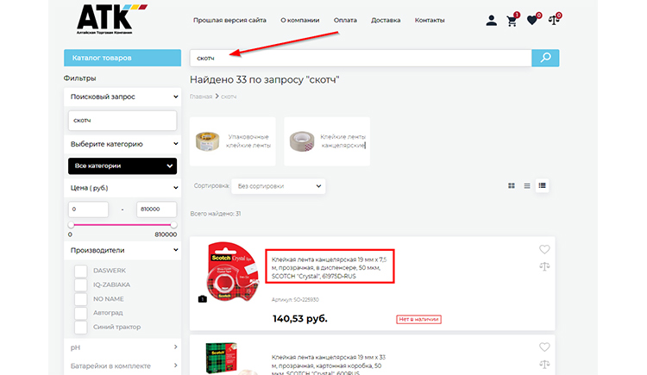This screenshot has width=647, height=375.
Task: Enable the Синий трактор manufacturer filter
Action: point(80,327)
